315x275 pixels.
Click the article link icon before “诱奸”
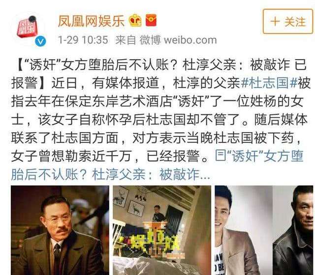(x=220, y=155)
